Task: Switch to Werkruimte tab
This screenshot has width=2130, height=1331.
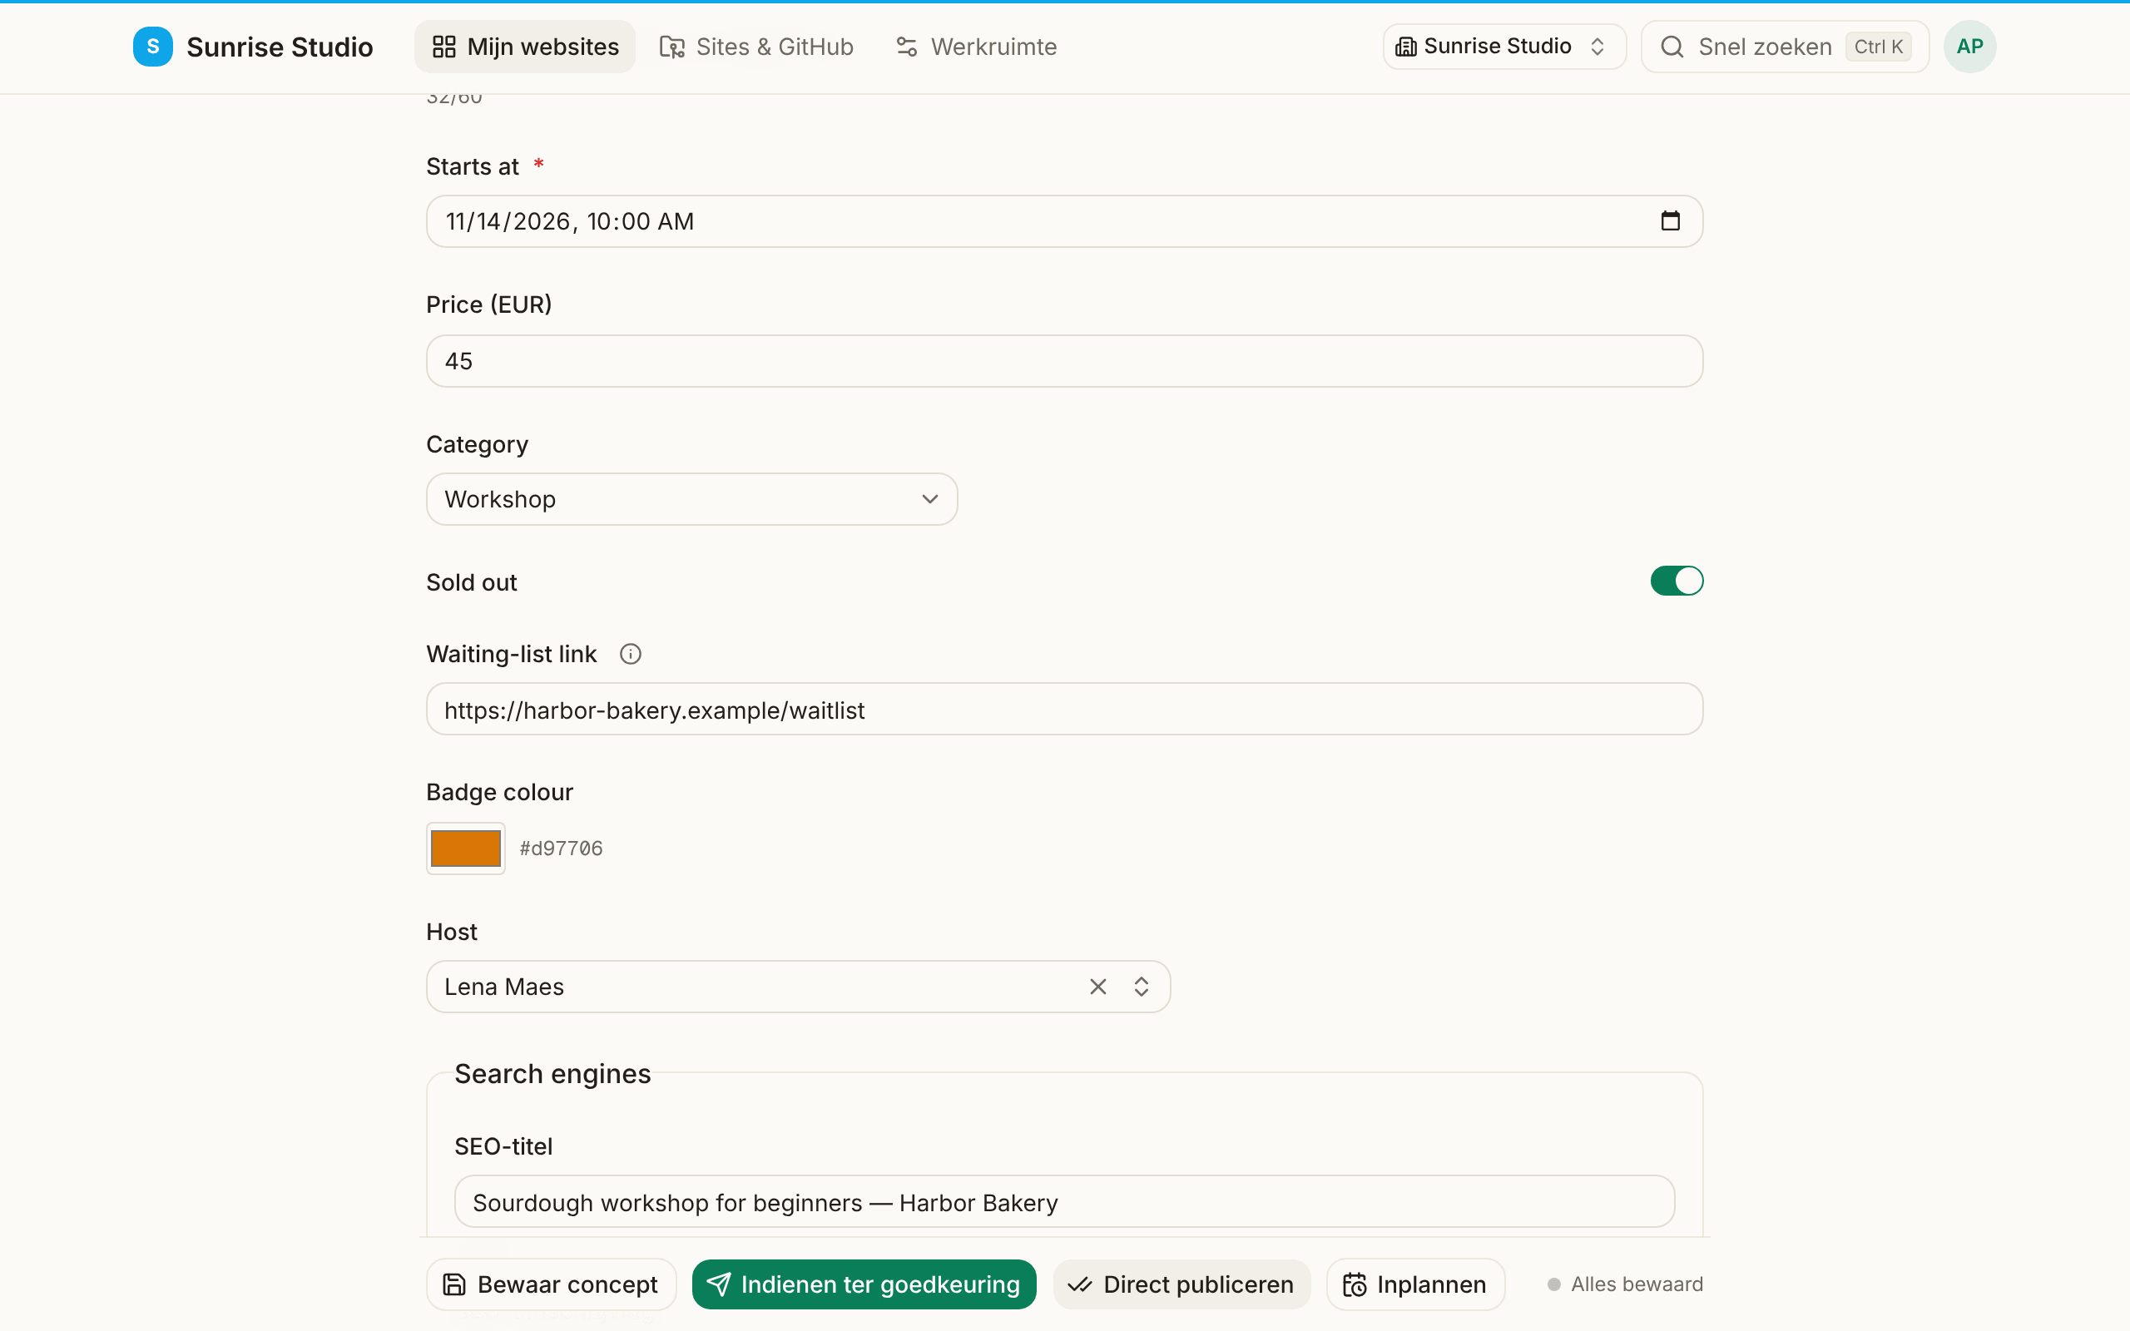Action: 976,47
